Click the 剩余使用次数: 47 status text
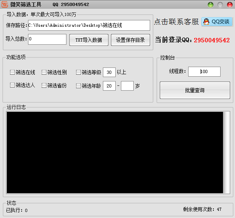 [x=202, y=209]
